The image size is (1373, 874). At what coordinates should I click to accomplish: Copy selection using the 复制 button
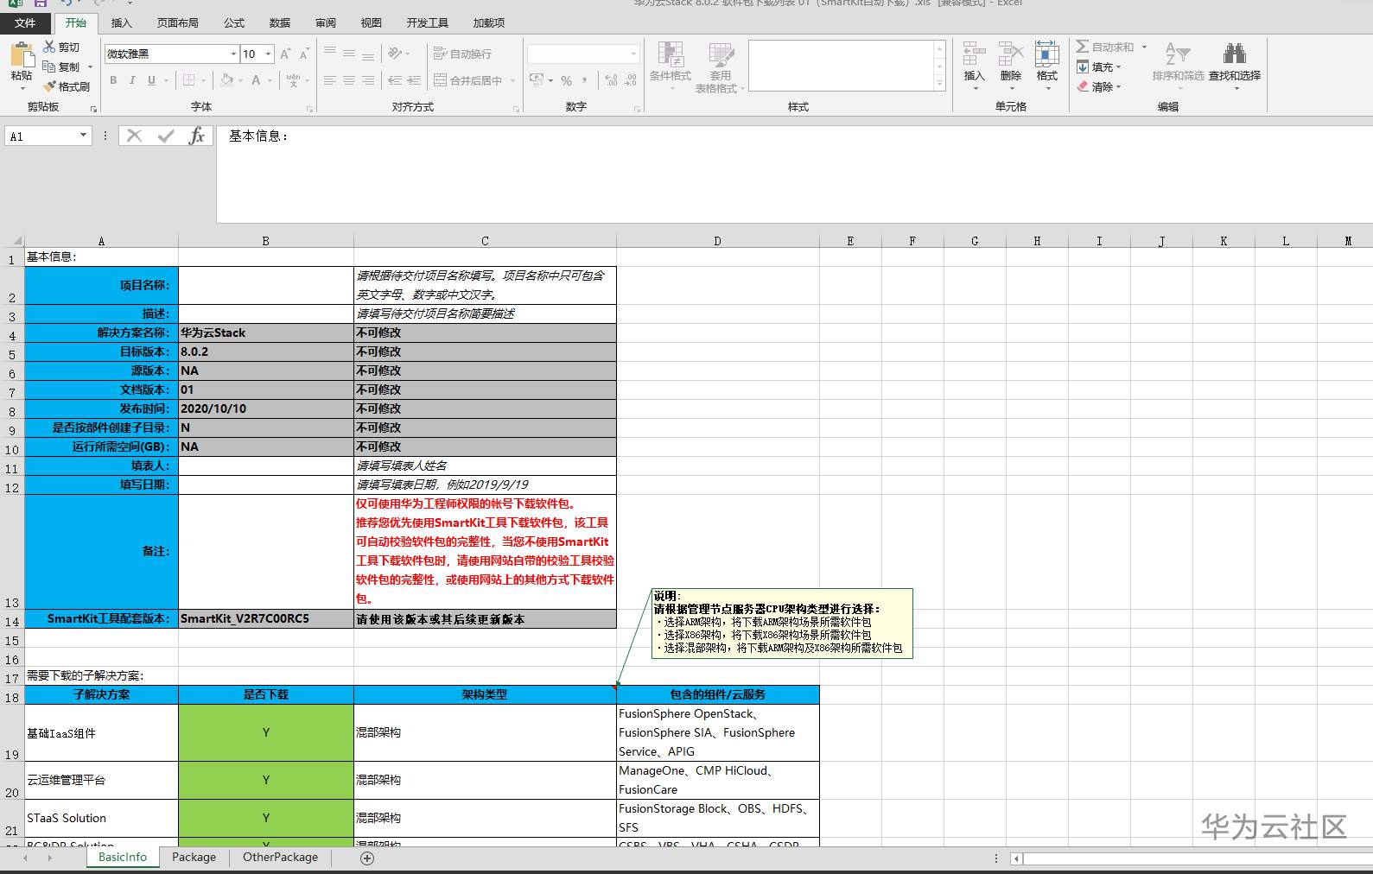pos(61,66)
